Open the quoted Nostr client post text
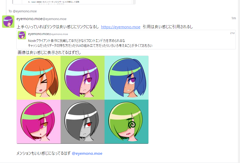240x163 pixels. tap(90, 43)
